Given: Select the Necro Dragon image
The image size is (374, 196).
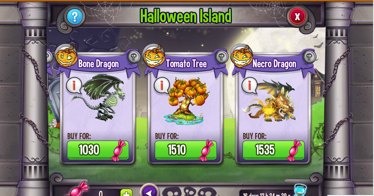Looking at the screenshot, I should point(269,101).
